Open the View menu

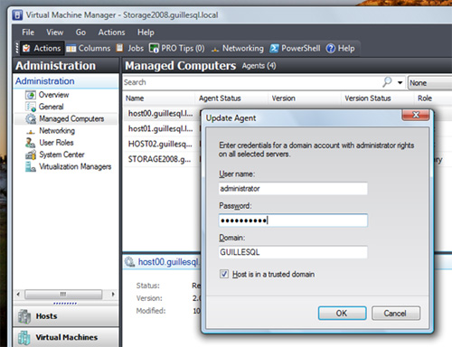point(55,33)
